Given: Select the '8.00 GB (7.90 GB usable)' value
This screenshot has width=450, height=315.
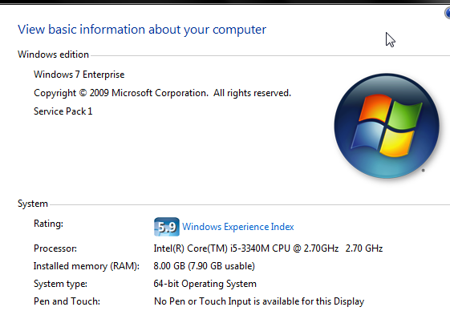Looking at the screenshot, I should click(205, 266).
